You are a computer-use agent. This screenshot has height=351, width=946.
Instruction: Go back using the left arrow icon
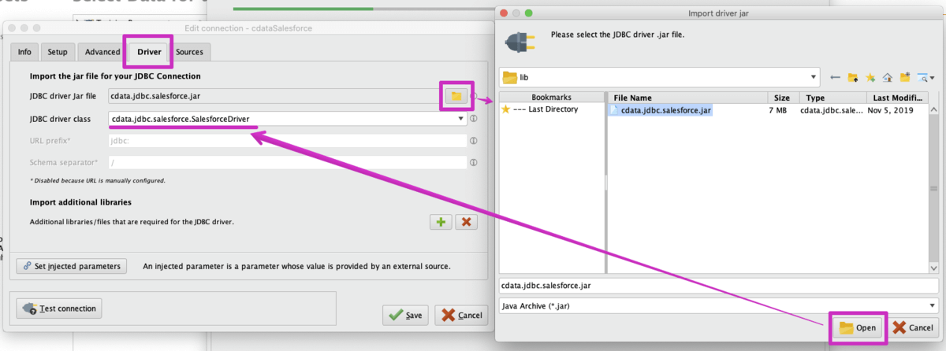(x=835, y=77)
